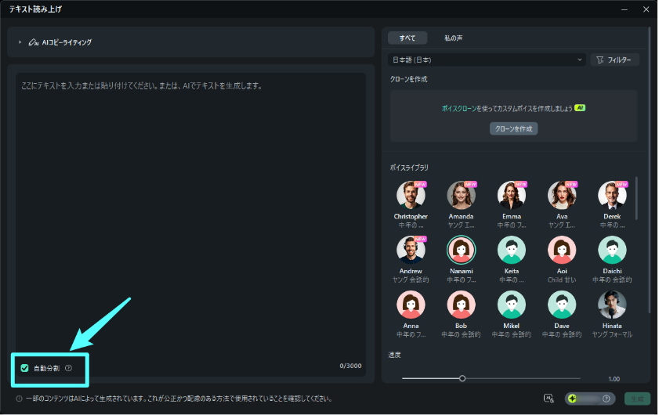Open the 自動分割 help question icon
Viewport: 659px width, 415px height.
68,368
